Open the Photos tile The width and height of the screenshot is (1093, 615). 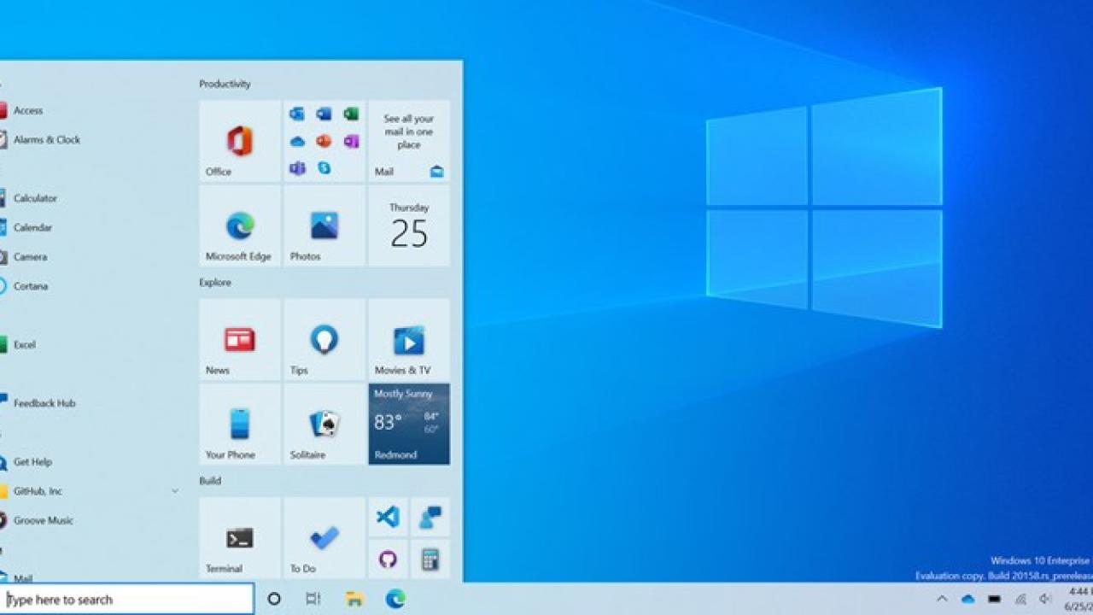(324, 226)
